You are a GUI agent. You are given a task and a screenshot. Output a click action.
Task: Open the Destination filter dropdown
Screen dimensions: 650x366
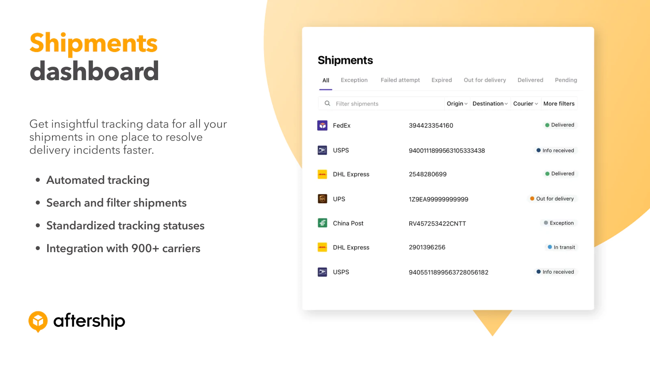490,103
